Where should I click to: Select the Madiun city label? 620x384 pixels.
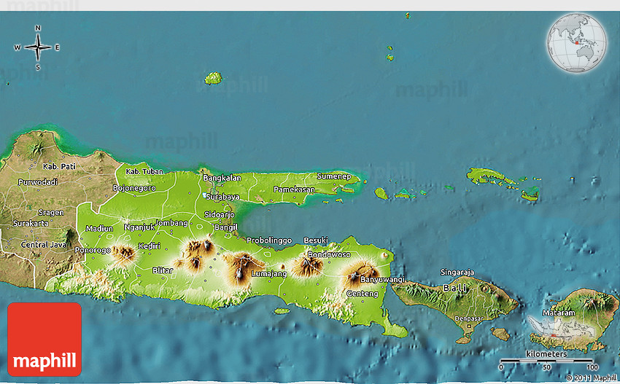(99, 228)
